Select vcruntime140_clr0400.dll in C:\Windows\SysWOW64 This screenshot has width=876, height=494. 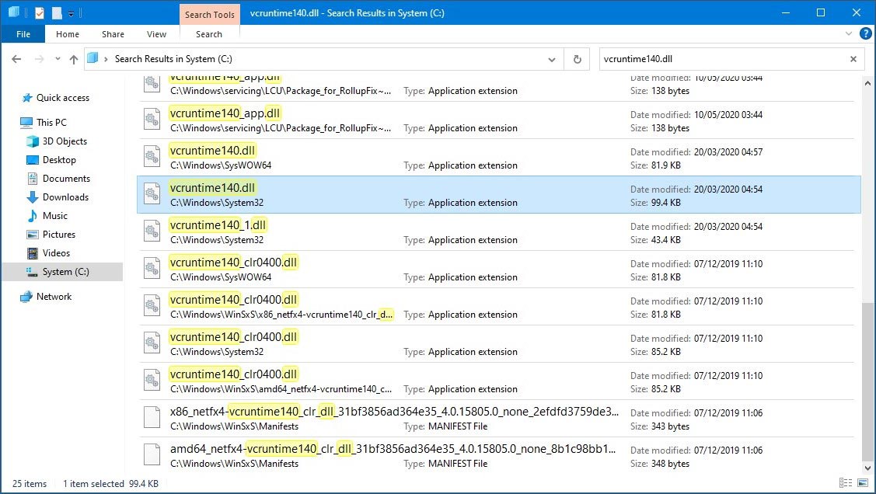coord(498,269)
